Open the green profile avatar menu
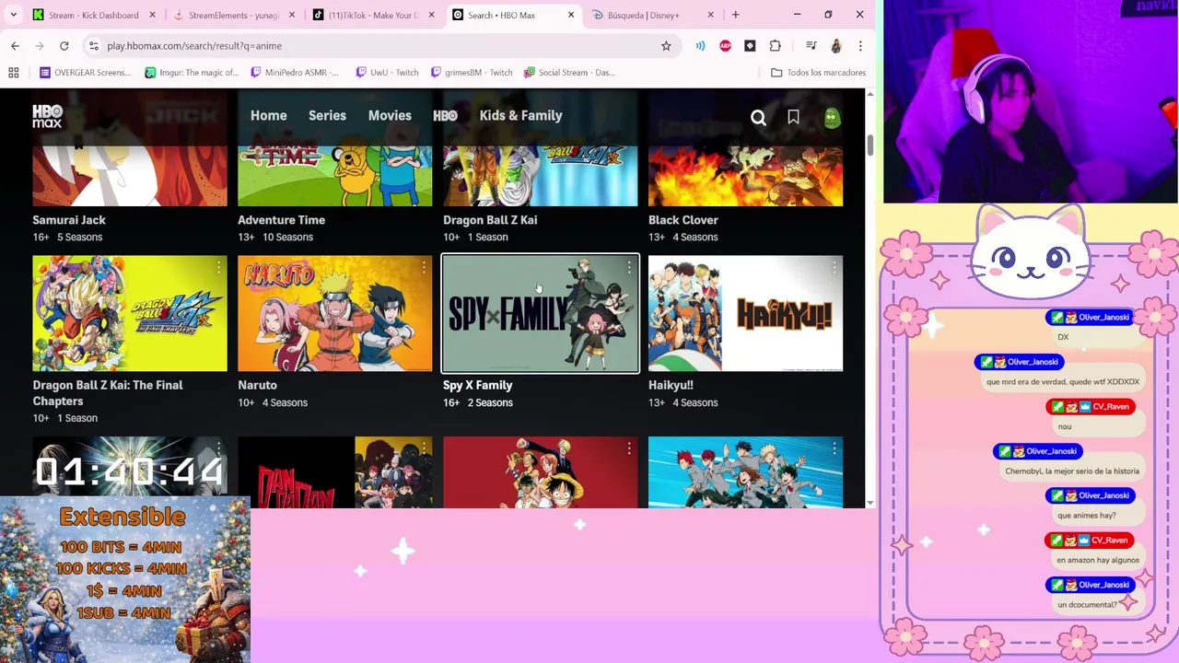This screenshot has width=1179, height=663. 832,117
